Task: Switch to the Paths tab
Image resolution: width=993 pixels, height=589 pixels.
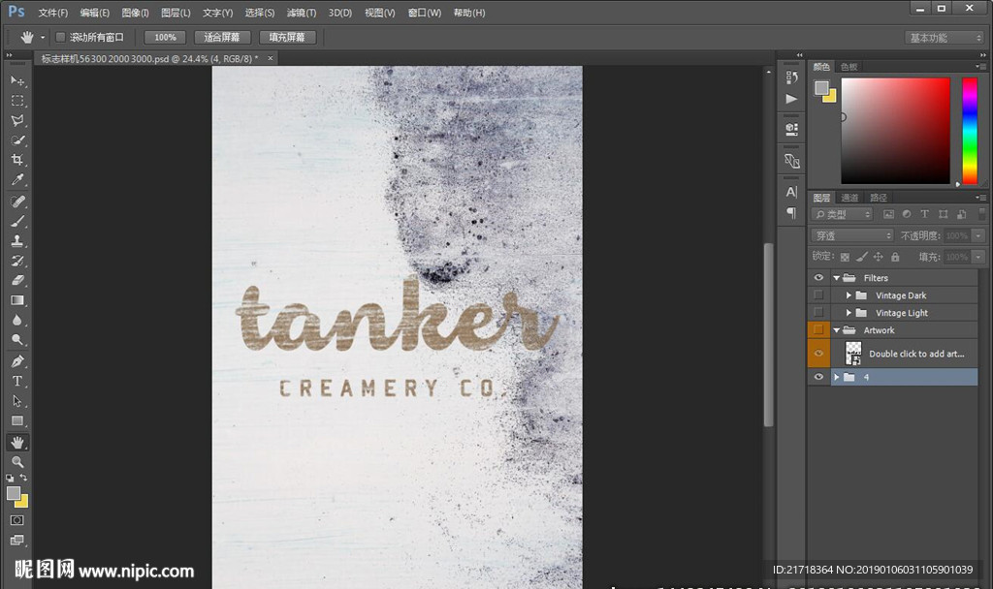Action: tap(879, 198)
